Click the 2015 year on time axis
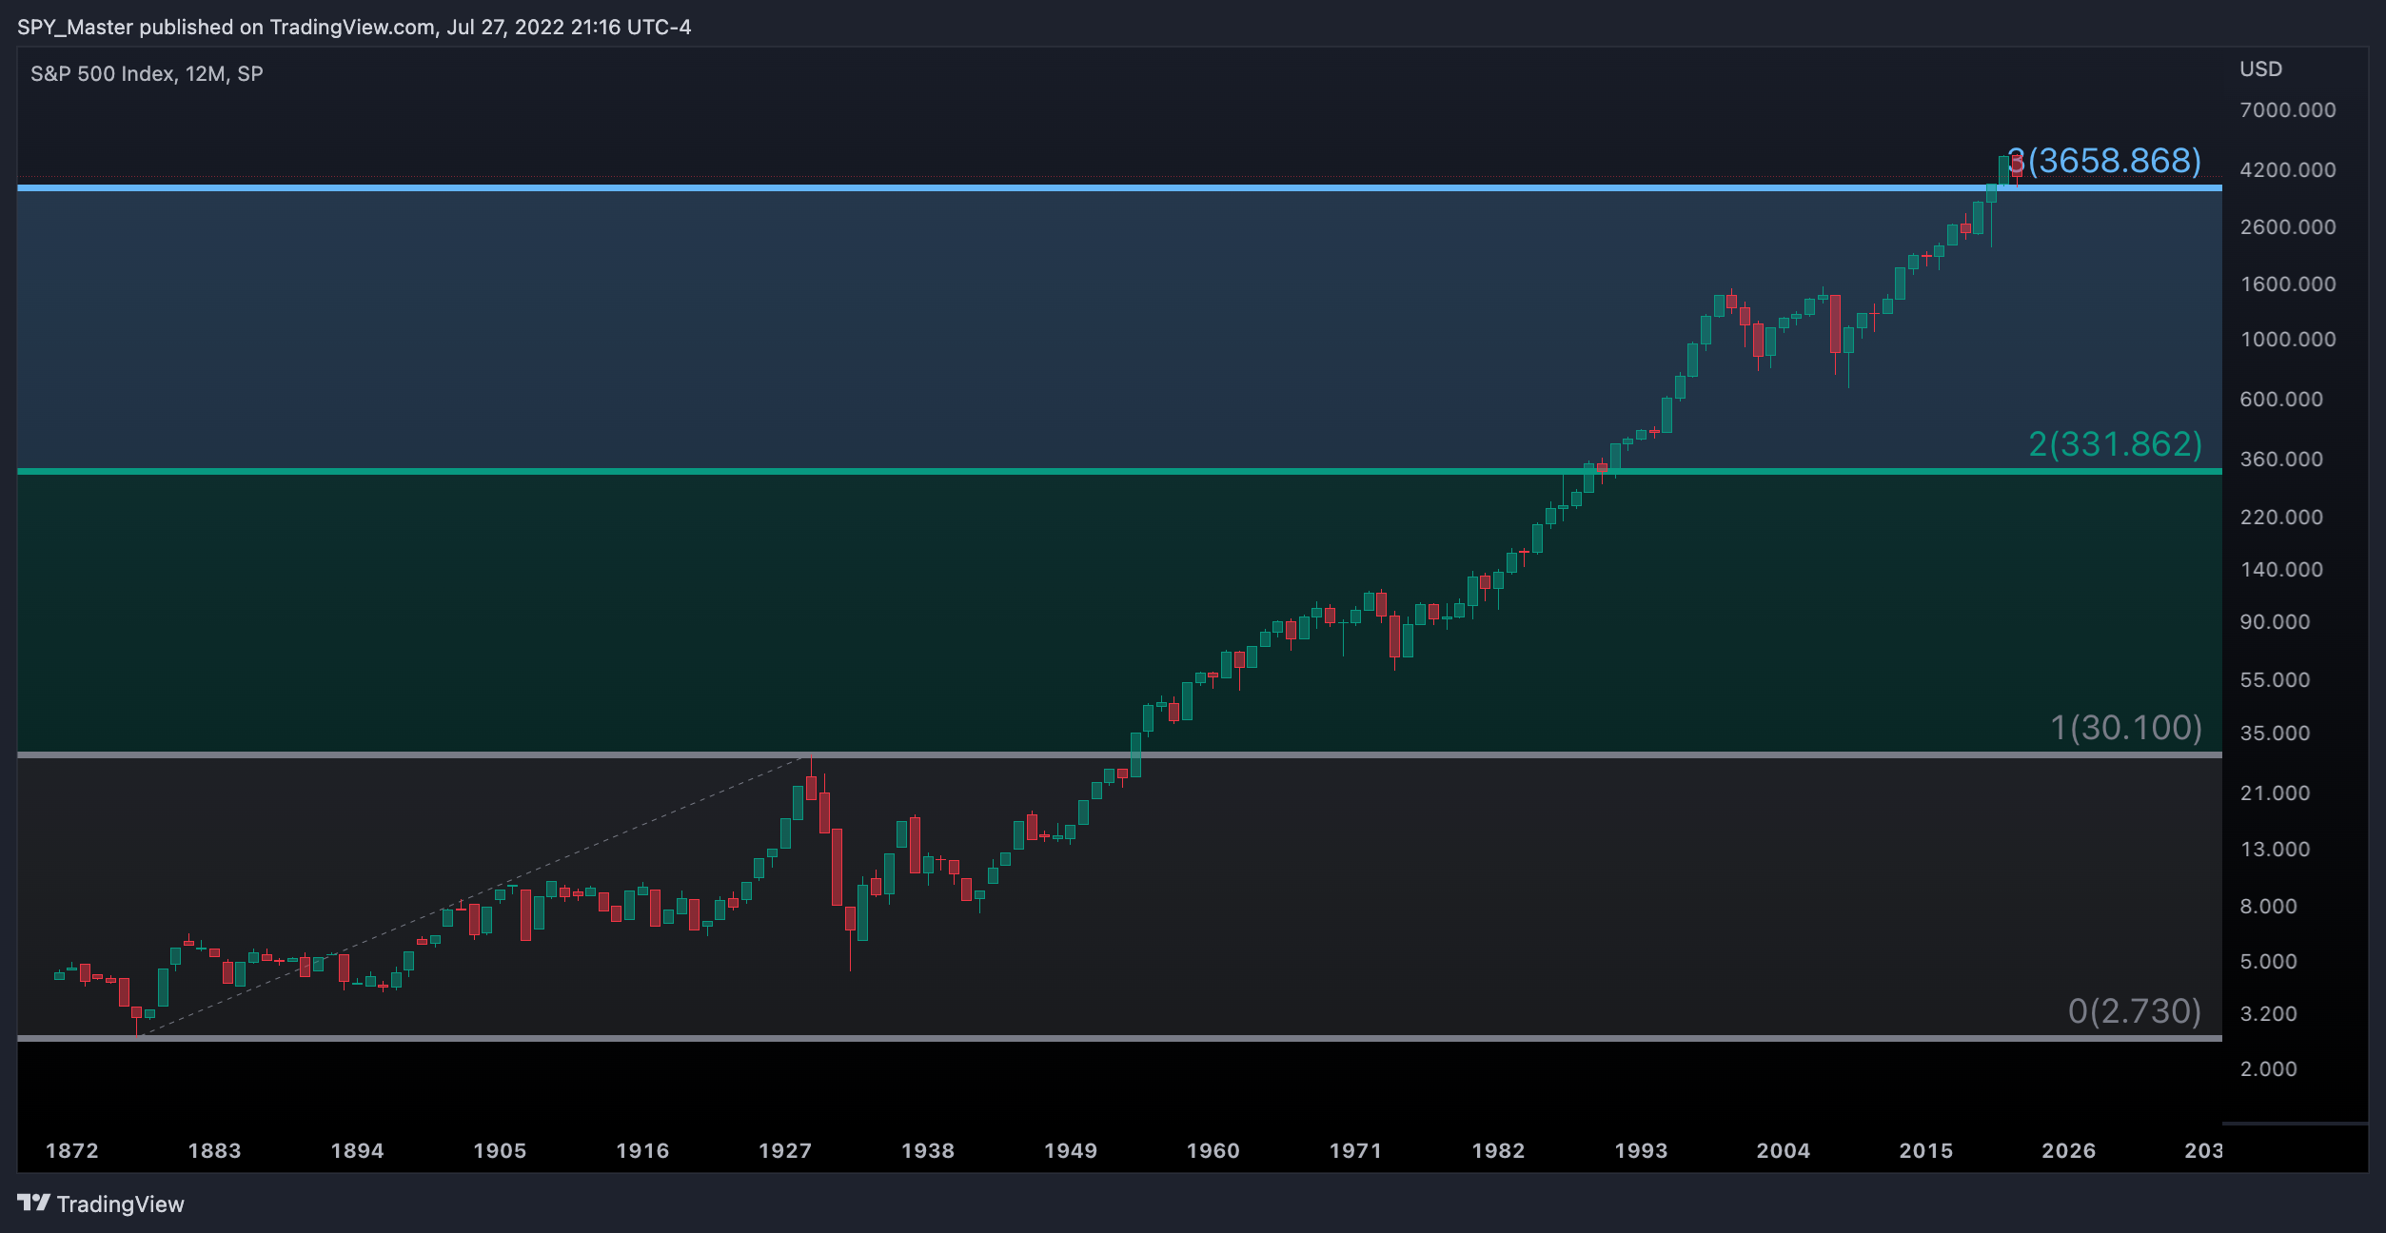This screenshot has width=2386, height=1233. tap(1926, 1151)
